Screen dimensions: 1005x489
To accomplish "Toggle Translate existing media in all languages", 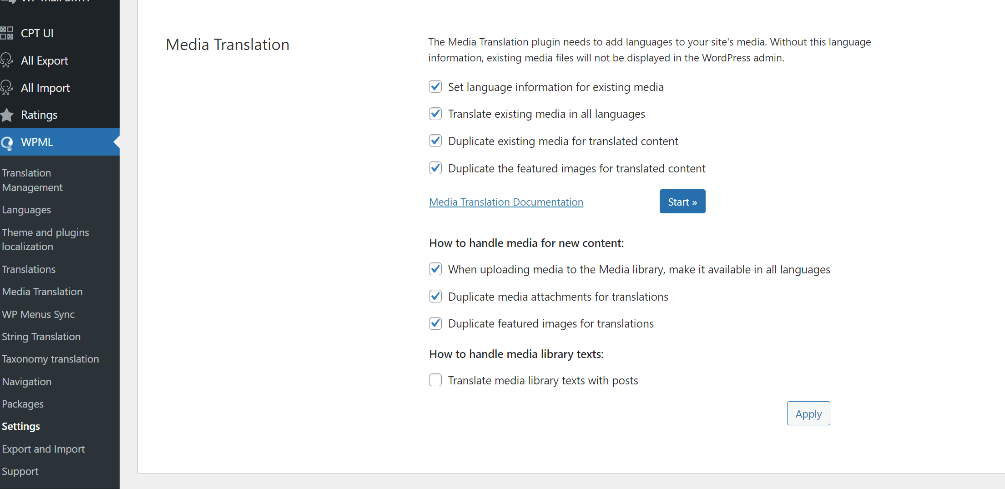I will (435, 114).
